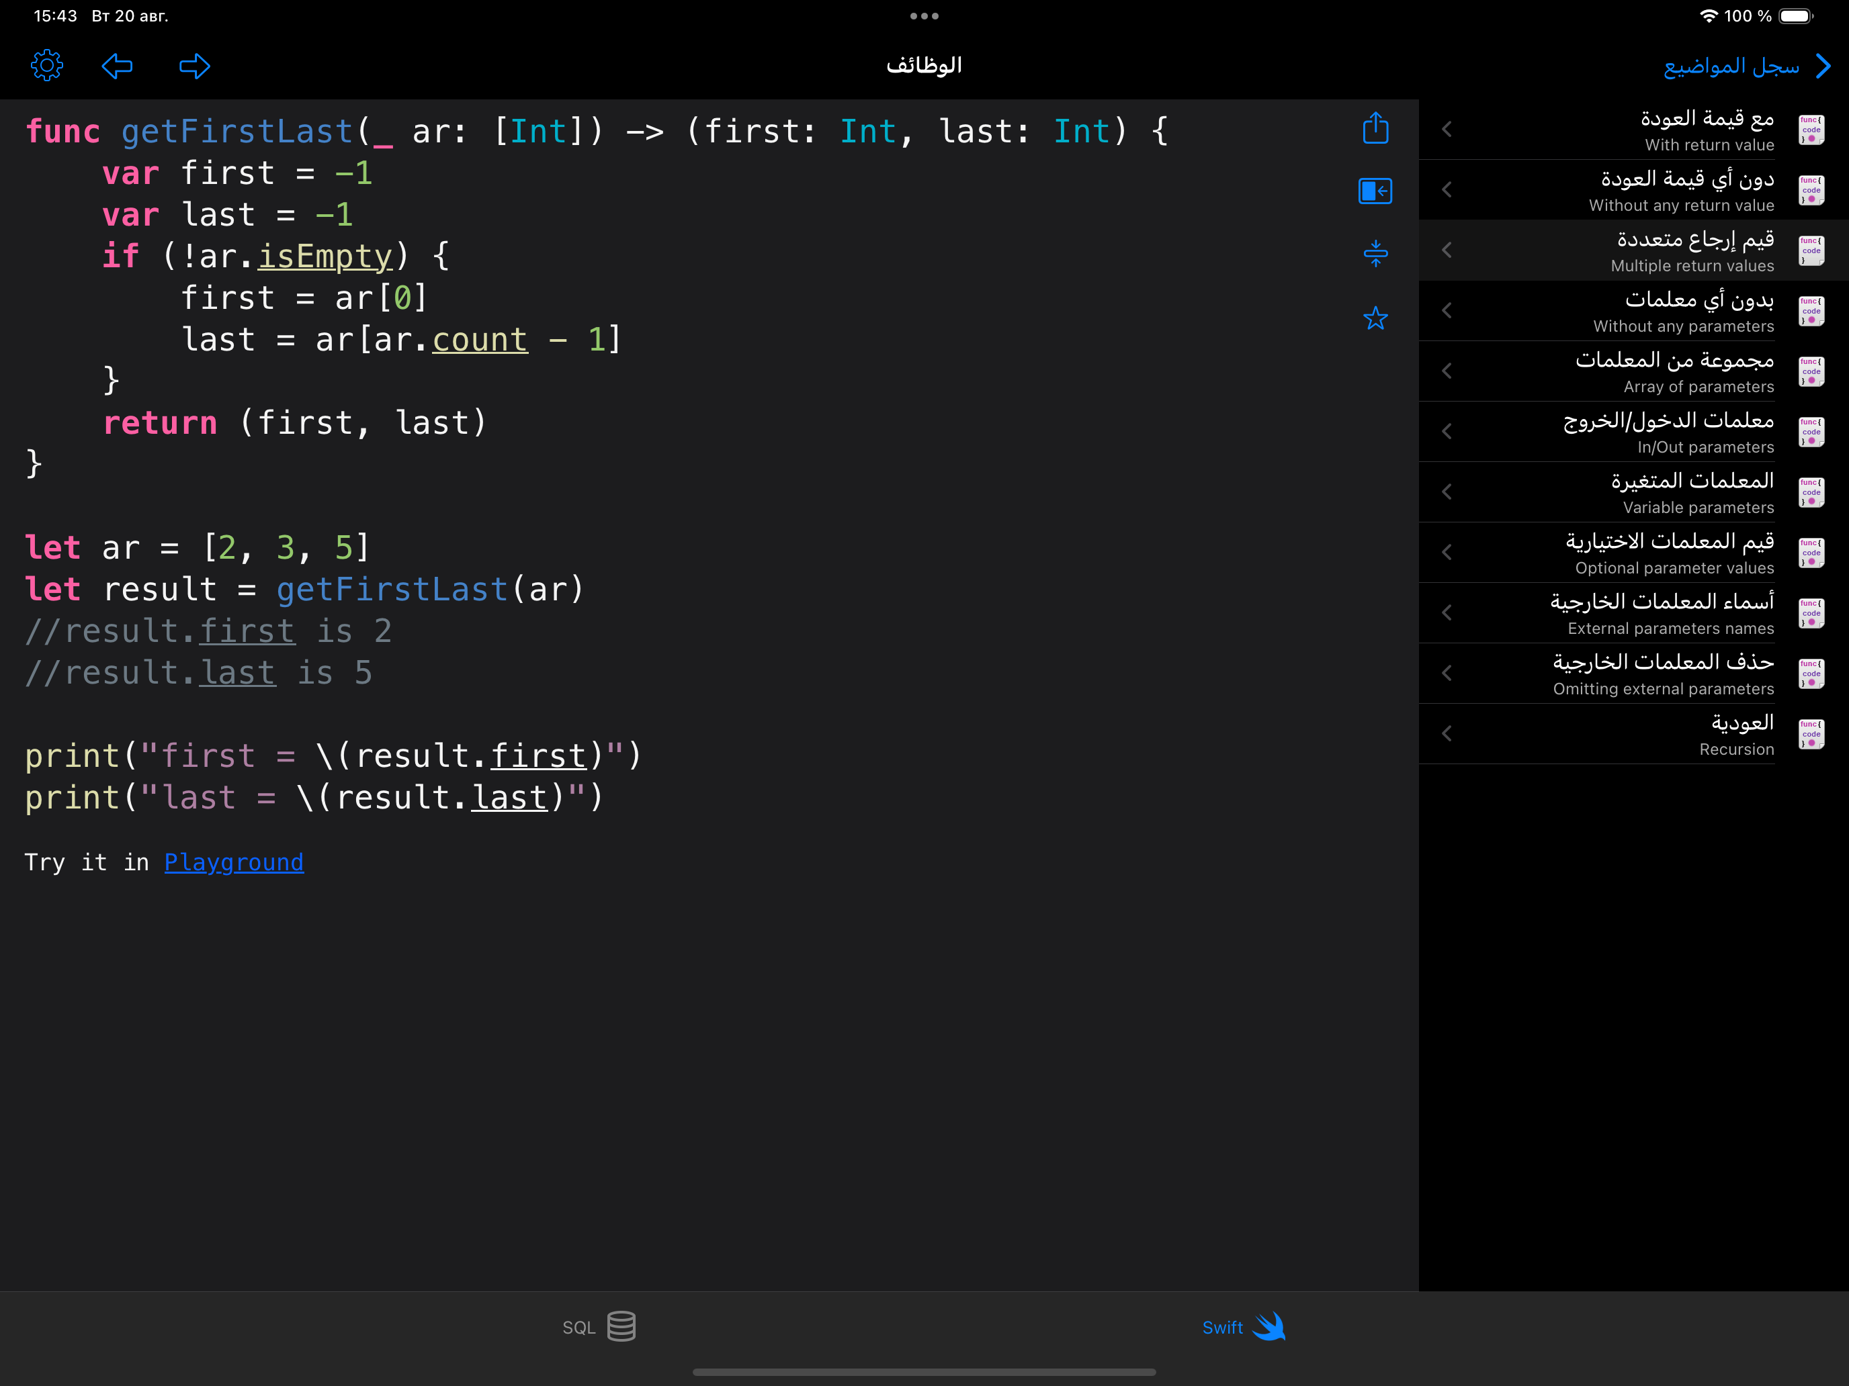The image size is (1849, 1386).
Task: Tap the 'Multiple return values' func code icon
Action: 1811,250
